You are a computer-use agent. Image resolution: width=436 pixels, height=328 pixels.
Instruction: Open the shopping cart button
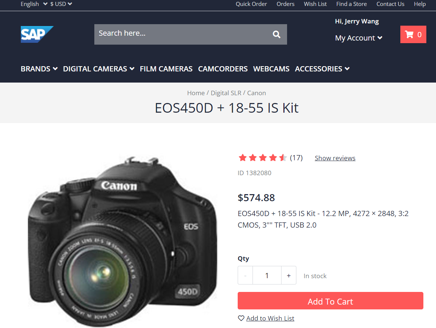[413, 35]
